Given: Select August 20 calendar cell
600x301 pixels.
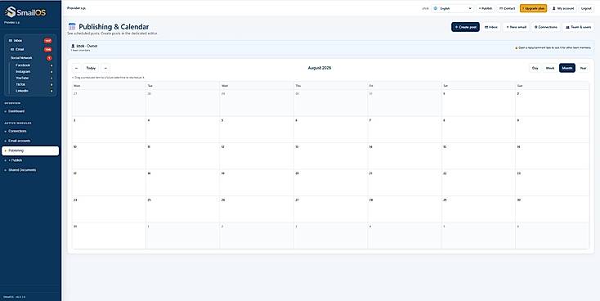Looking at the screenshot, I should 330,182.
